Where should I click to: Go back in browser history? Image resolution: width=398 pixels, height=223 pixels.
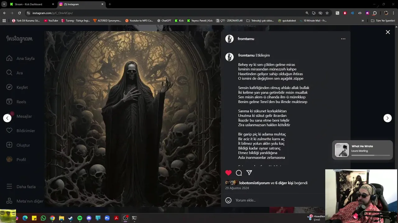click(x=4, y=13)
